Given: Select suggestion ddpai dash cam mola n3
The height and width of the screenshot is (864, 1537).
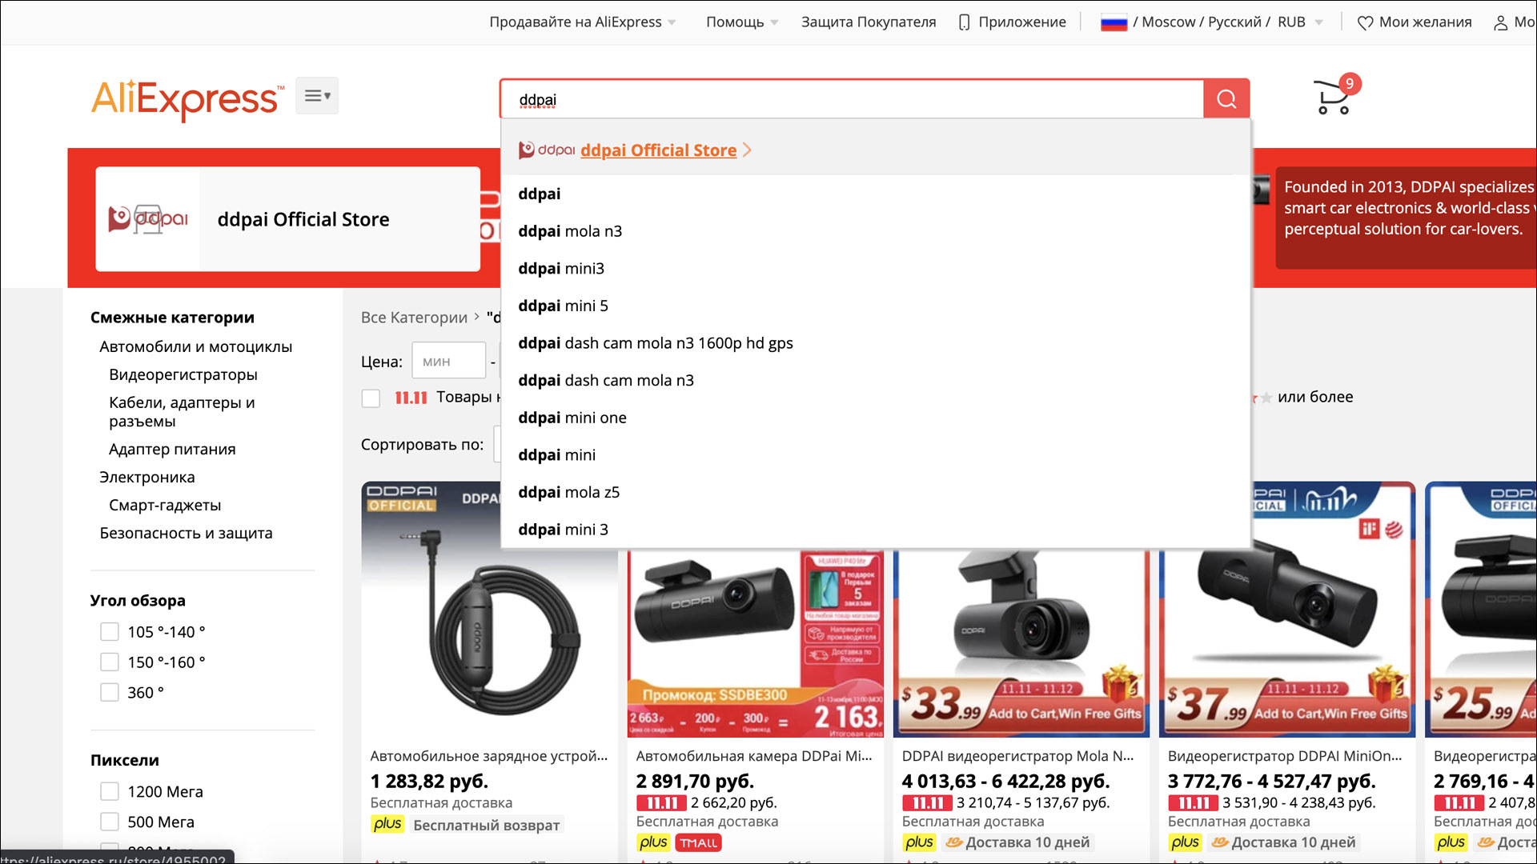Looking at the screenshot, I should tap(876, 380).
